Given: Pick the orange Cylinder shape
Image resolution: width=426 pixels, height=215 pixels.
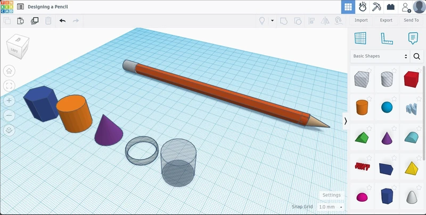Looking at the screenshot, I should pos(362,107).
